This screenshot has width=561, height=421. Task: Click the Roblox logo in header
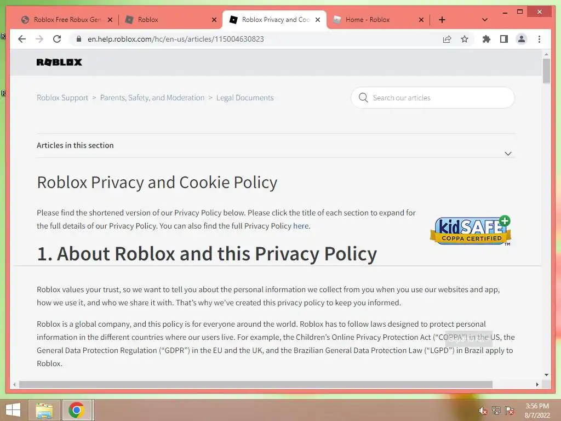tap(59, 62)
